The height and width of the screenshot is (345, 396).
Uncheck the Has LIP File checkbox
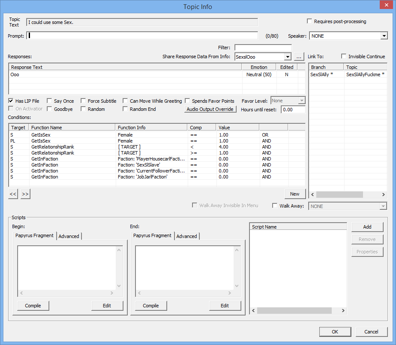pyautogui.click(x=11, y=101)
